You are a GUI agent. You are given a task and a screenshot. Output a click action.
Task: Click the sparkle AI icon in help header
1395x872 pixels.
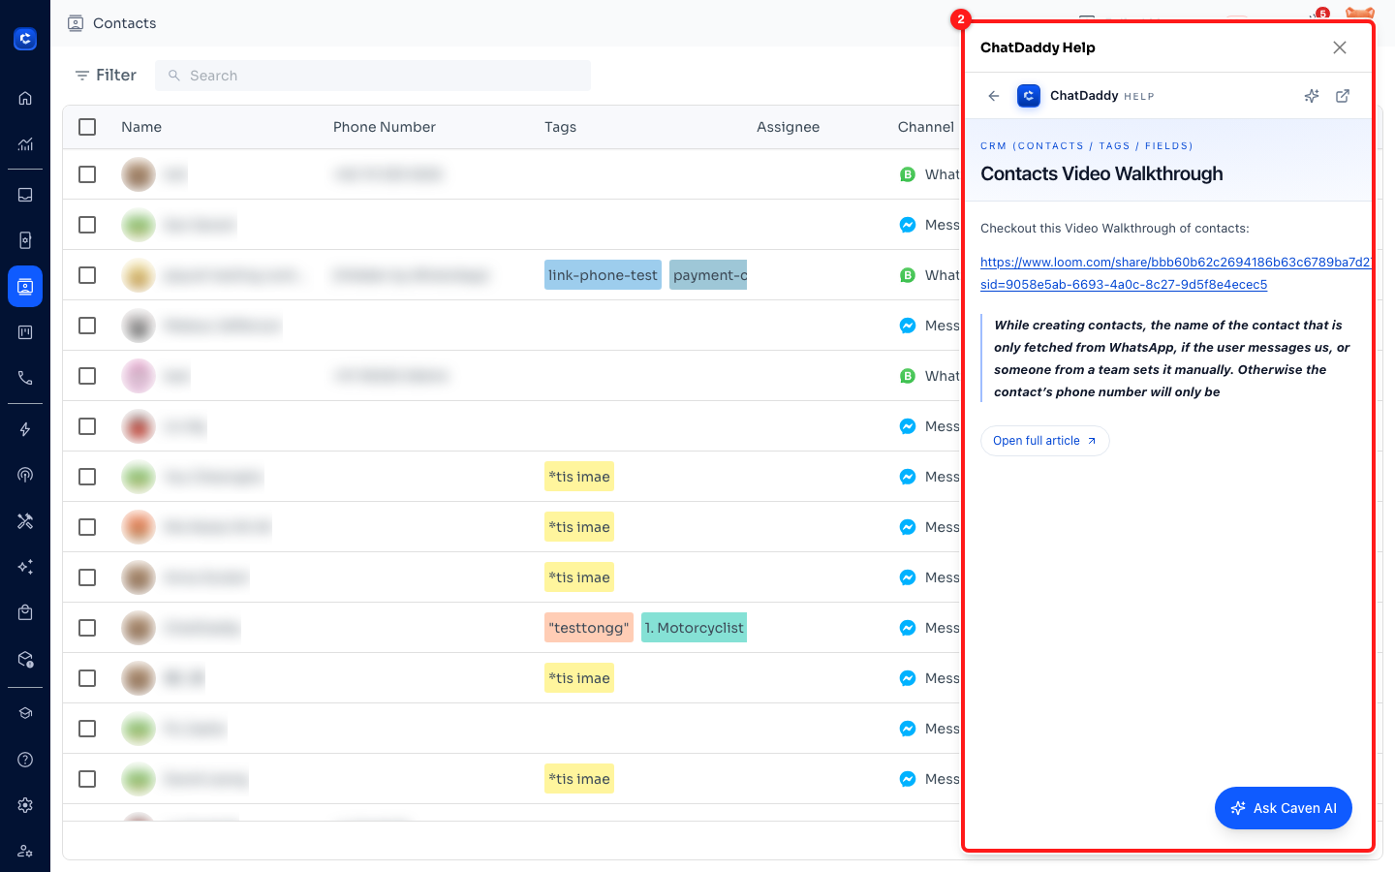pos(1312,96)
